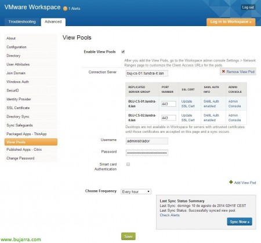Switch to the Troubleshooting tab

pos(22,22)
